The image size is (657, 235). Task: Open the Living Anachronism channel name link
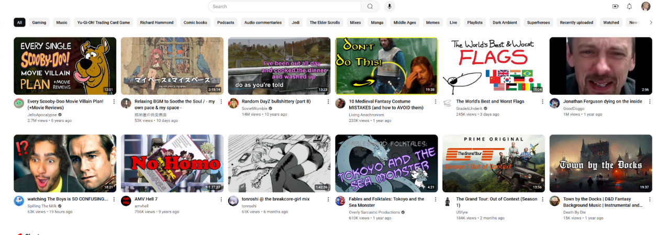(366, 115)
